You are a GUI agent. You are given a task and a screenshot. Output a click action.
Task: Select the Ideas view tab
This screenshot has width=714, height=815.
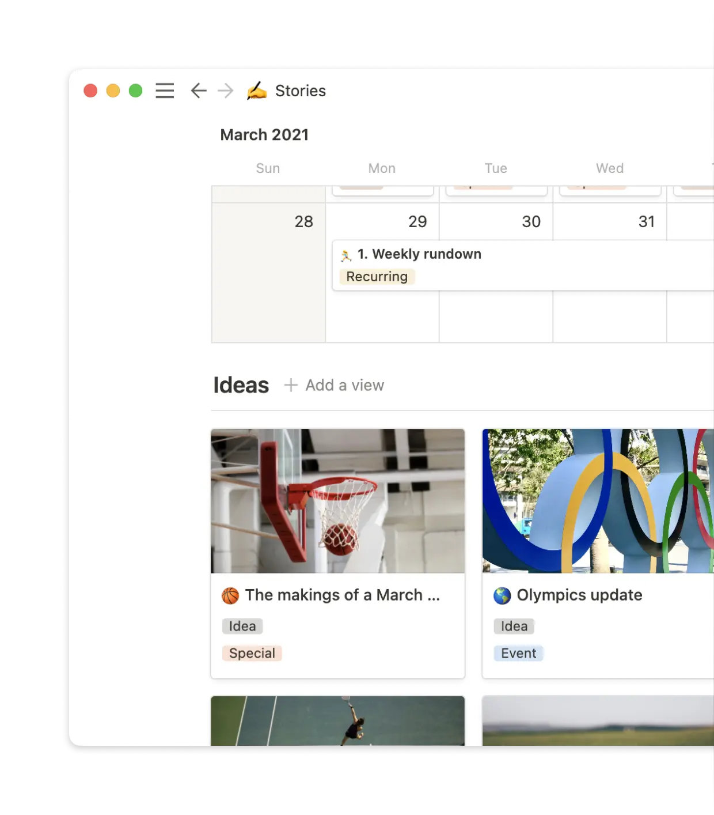click(x=241, y=385)
